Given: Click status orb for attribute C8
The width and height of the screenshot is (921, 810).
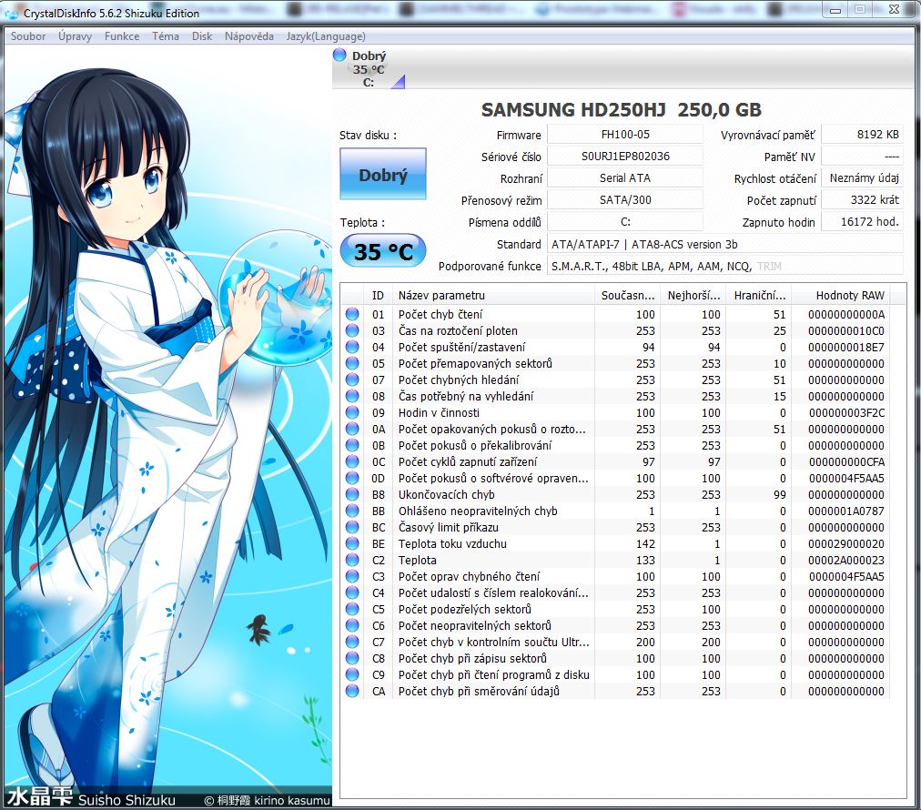Looking at the screenshot, I should (x=352, y=658).
